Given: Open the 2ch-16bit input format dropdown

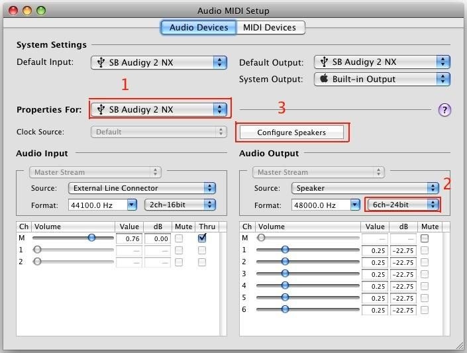Looking at the screenshot, I should 180,205.
